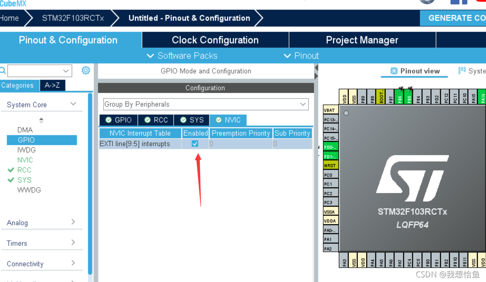Select the Pinout view tab
Image resolution: width=486 pixels, height=282 pixels.
pyautogui.click(x=414, y=71)
